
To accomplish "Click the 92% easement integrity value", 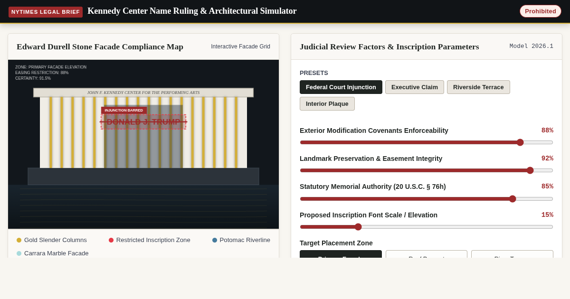I will tap(547, 159).
